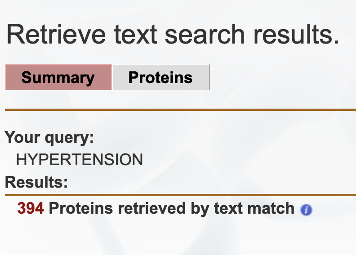
Task: Click the "Retrieve text search results." heading
Action: coord(173,35)
